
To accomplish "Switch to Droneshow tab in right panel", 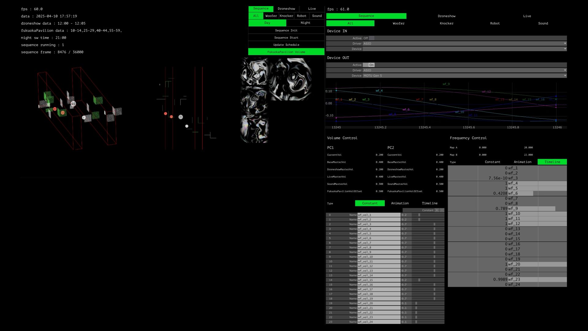I will pyautogui.click(x=446, y=16).
